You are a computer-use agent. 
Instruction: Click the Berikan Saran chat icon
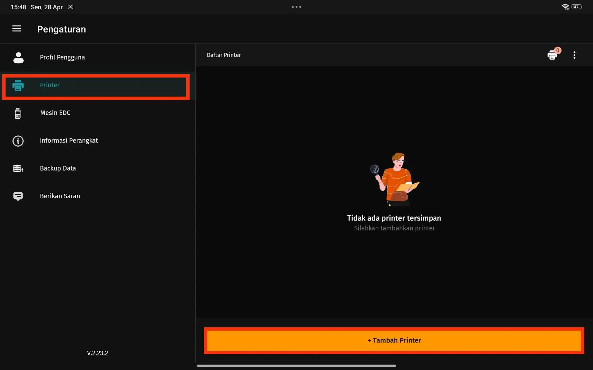pyautogui.click(x=18, y=196)
